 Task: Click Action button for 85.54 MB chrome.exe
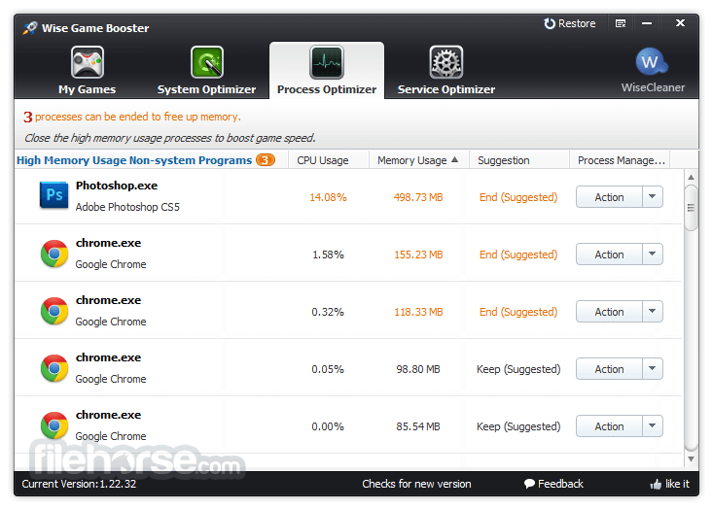609,426
